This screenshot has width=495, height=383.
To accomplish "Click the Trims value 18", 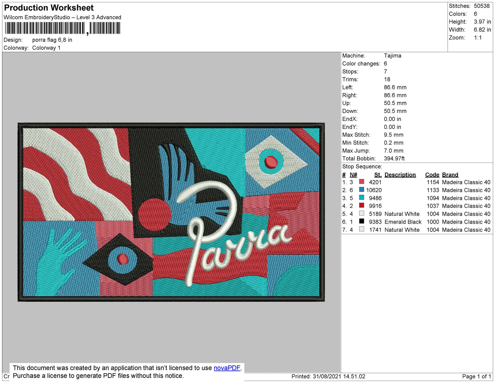I will click(x=387, y=79).
